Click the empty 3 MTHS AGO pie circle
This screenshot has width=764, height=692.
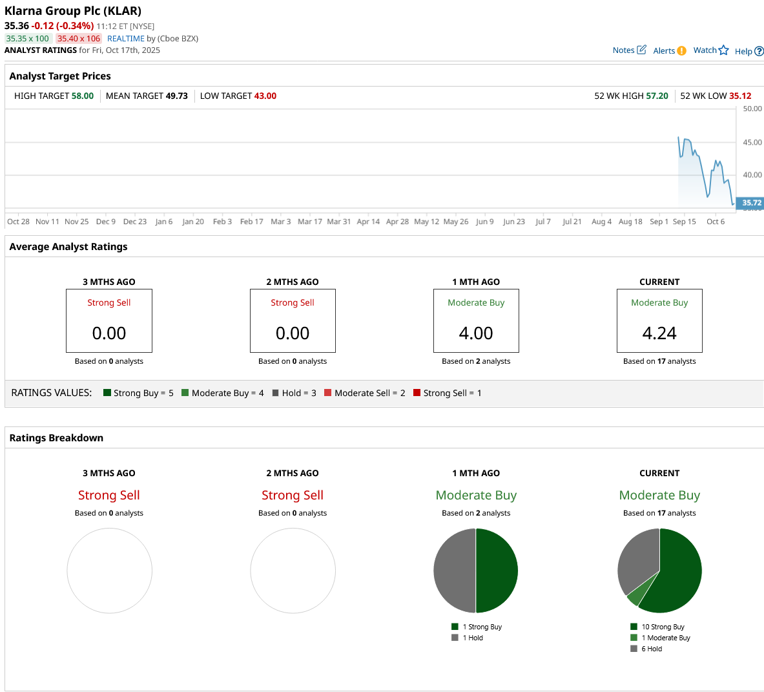point(109,571)
